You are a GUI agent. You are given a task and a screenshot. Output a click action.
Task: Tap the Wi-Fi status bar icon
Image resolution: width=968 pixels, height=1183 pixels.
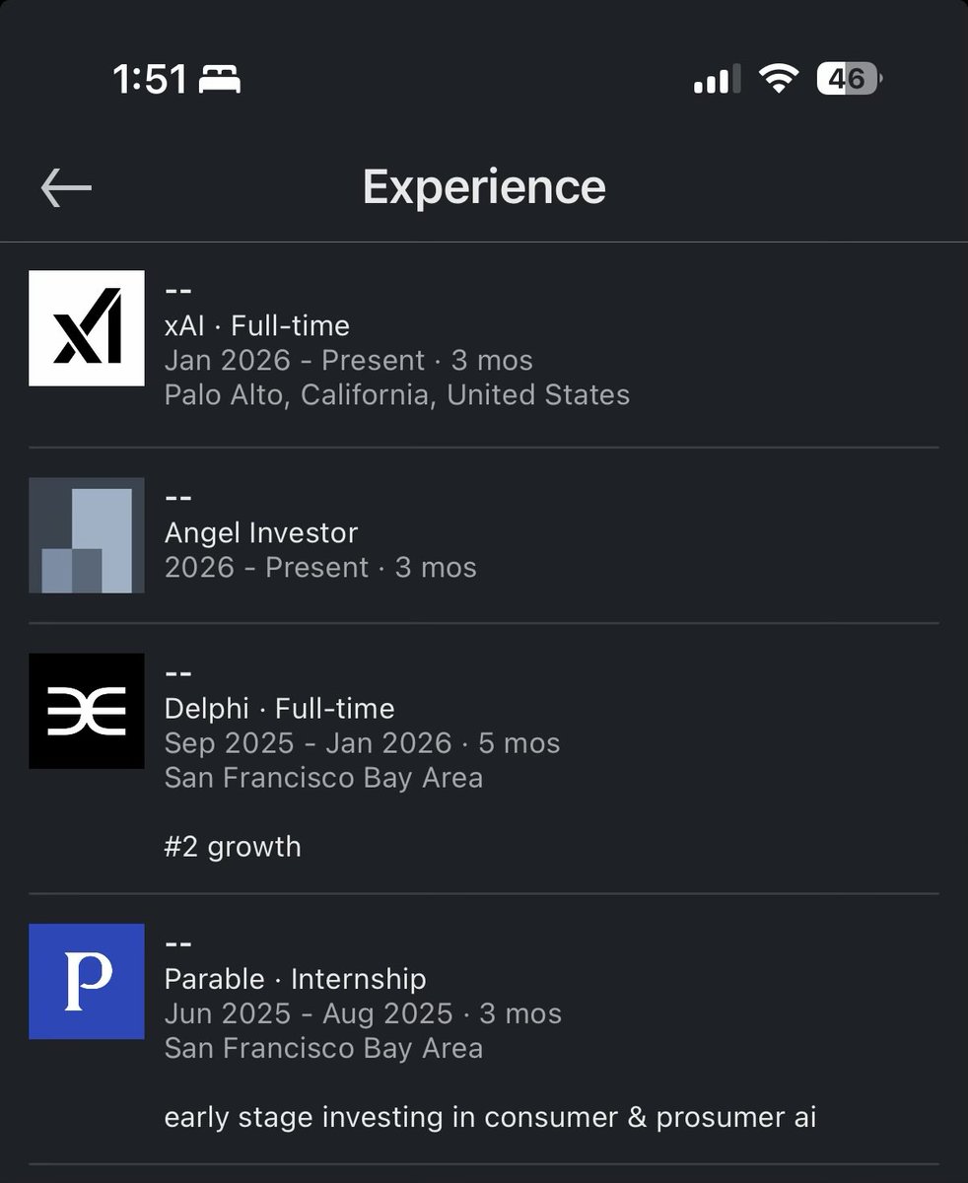pyautogui.click(x=778, y=80)
